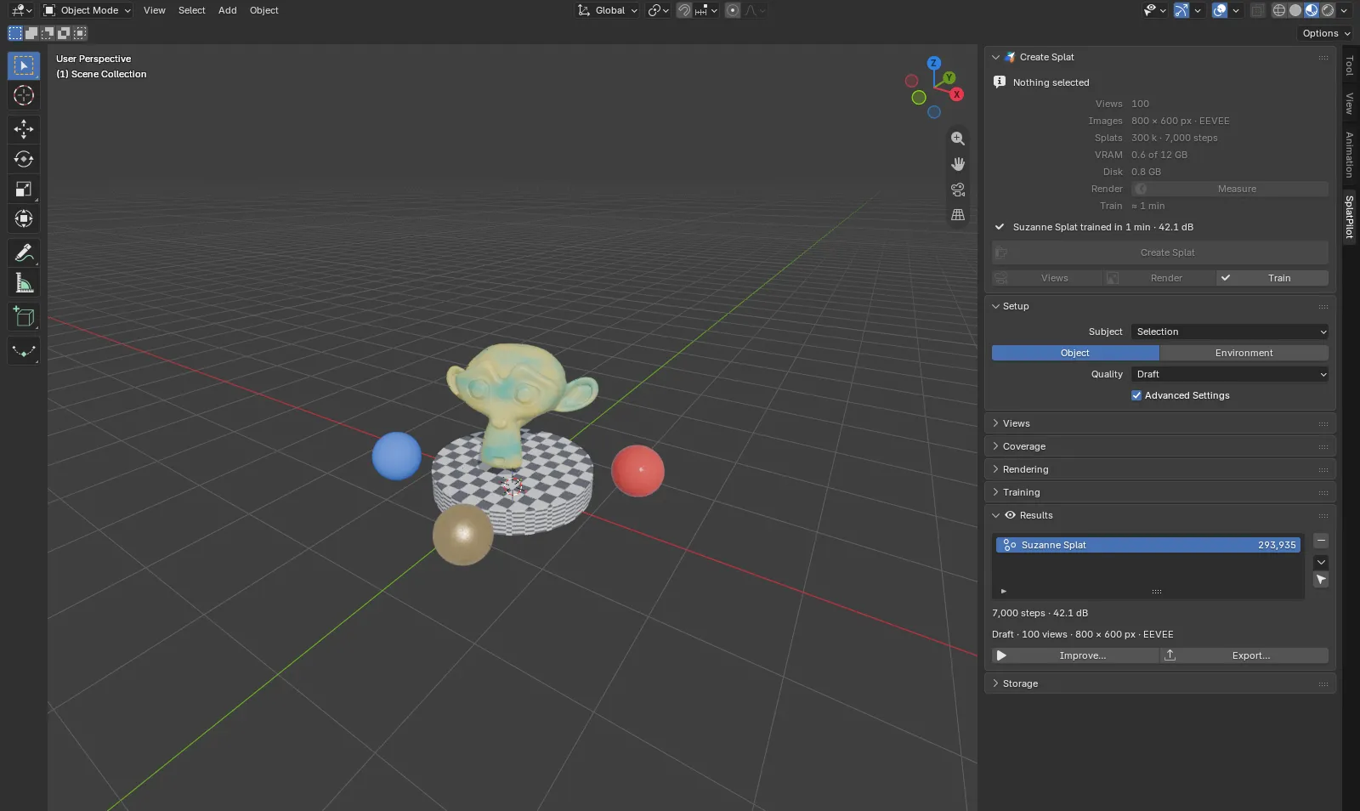Screen dimensions: 1360x811
Task: Open the Quality Draft dropdown
Action: click(x=1229, y=374)
